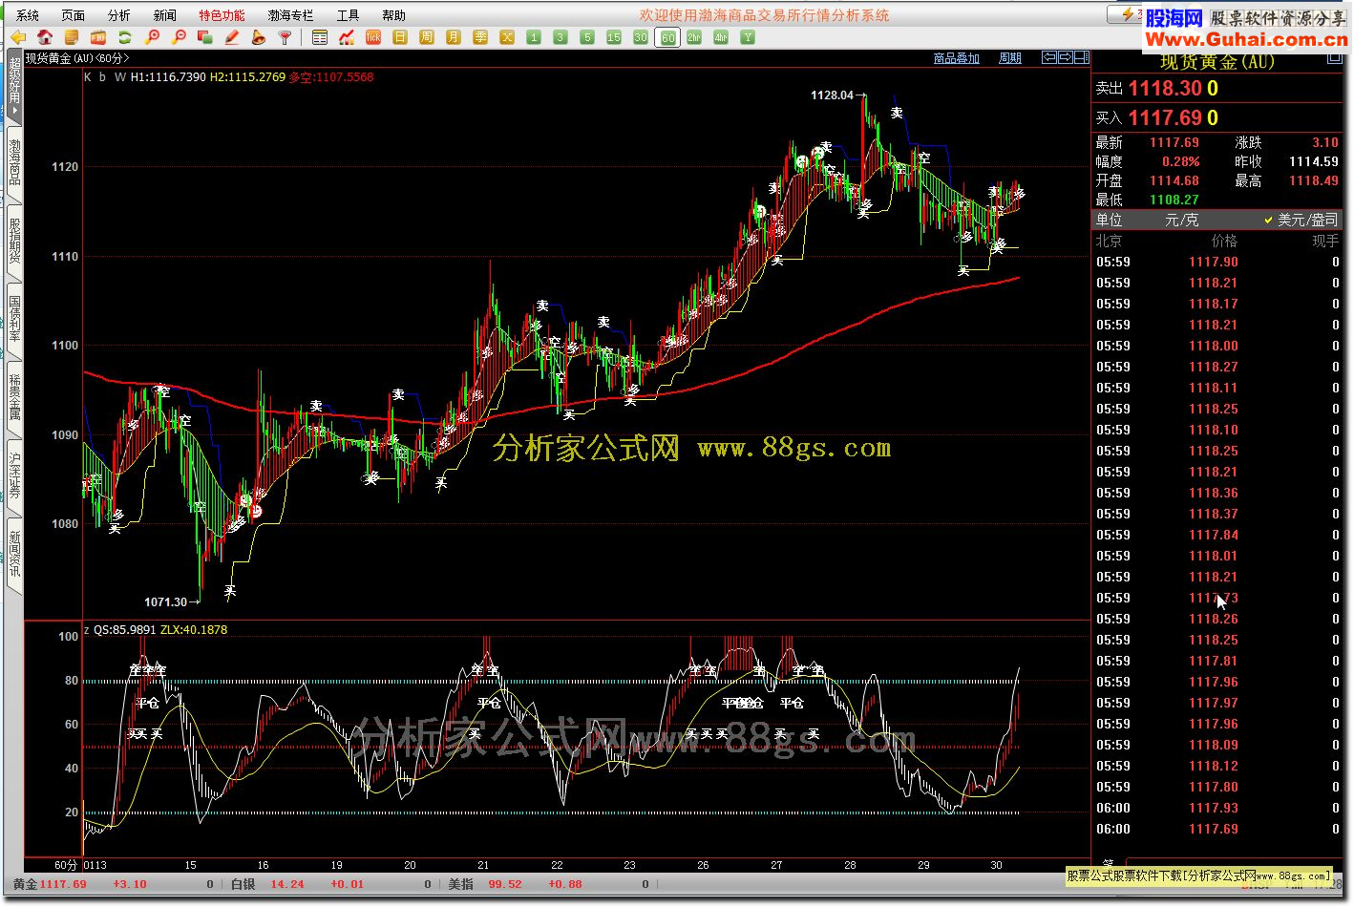Viewport: 1354px width, 907px height.
Task: Switch unit to 元/克
Action: pos(1181,220)
